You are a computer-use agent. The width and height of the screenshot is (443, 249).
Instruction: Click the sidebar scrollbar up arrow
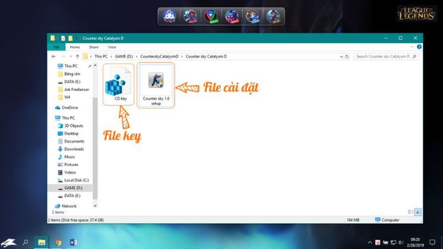pyautogui.click(x=95, y=66)
